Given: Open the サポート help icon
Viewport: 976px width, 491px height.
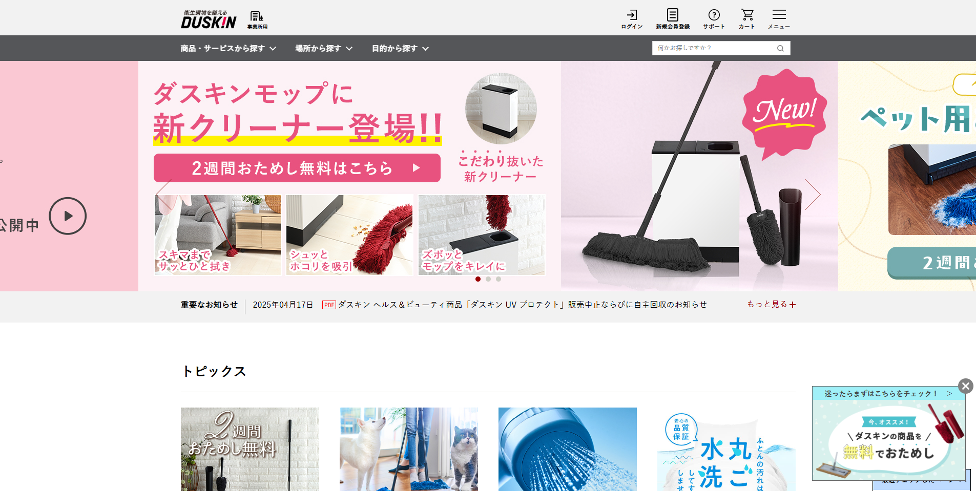Looking at the screenshot, I should (714, 19).
